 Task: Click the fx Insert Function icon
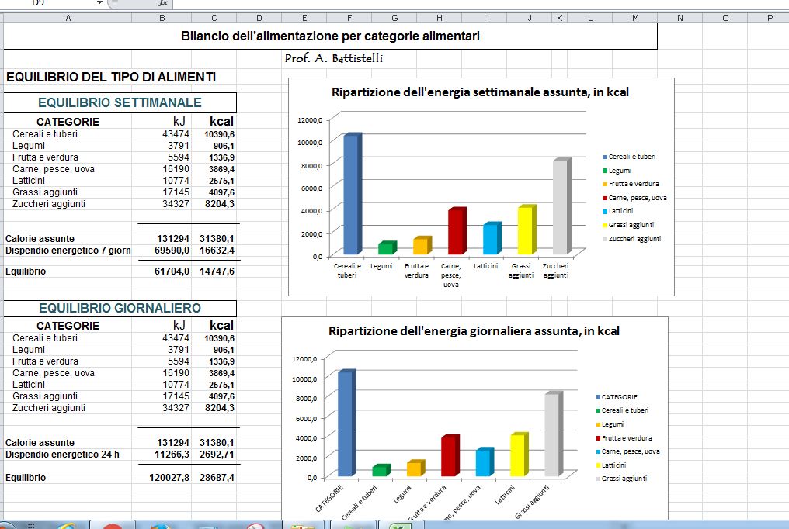pos(162,3)
